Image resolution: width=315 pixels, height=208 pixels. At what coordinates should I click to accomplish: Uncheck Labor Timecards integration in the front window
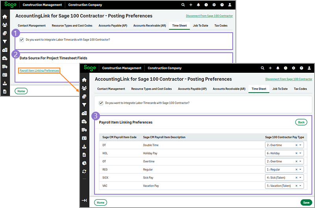101,103
